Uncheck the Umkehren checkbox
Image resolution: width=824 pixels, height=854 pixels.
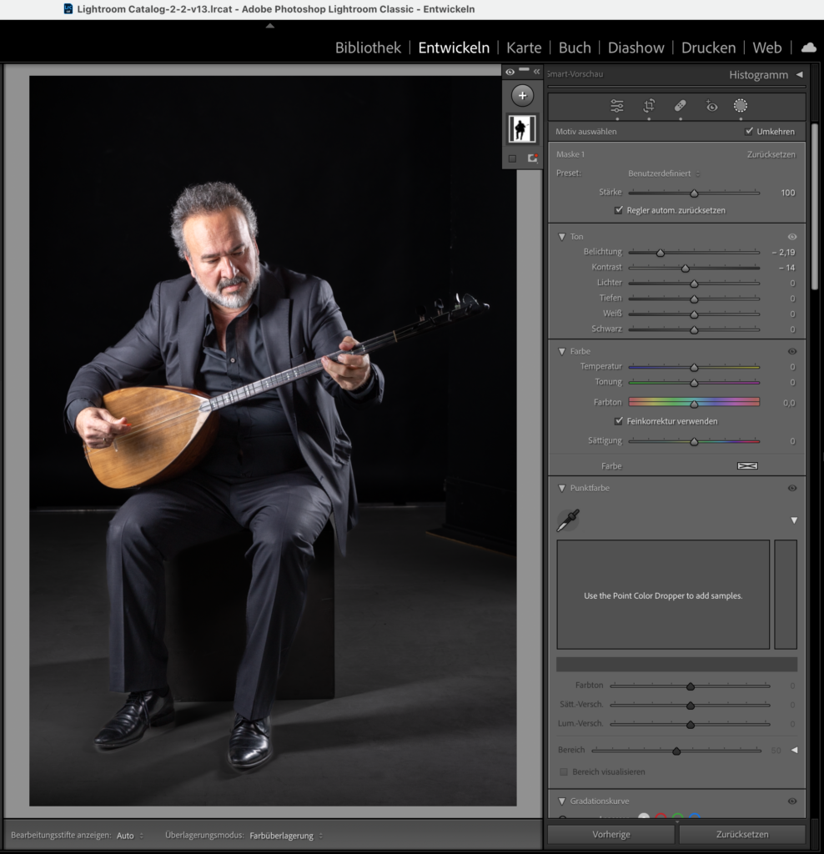coord(749,131)
